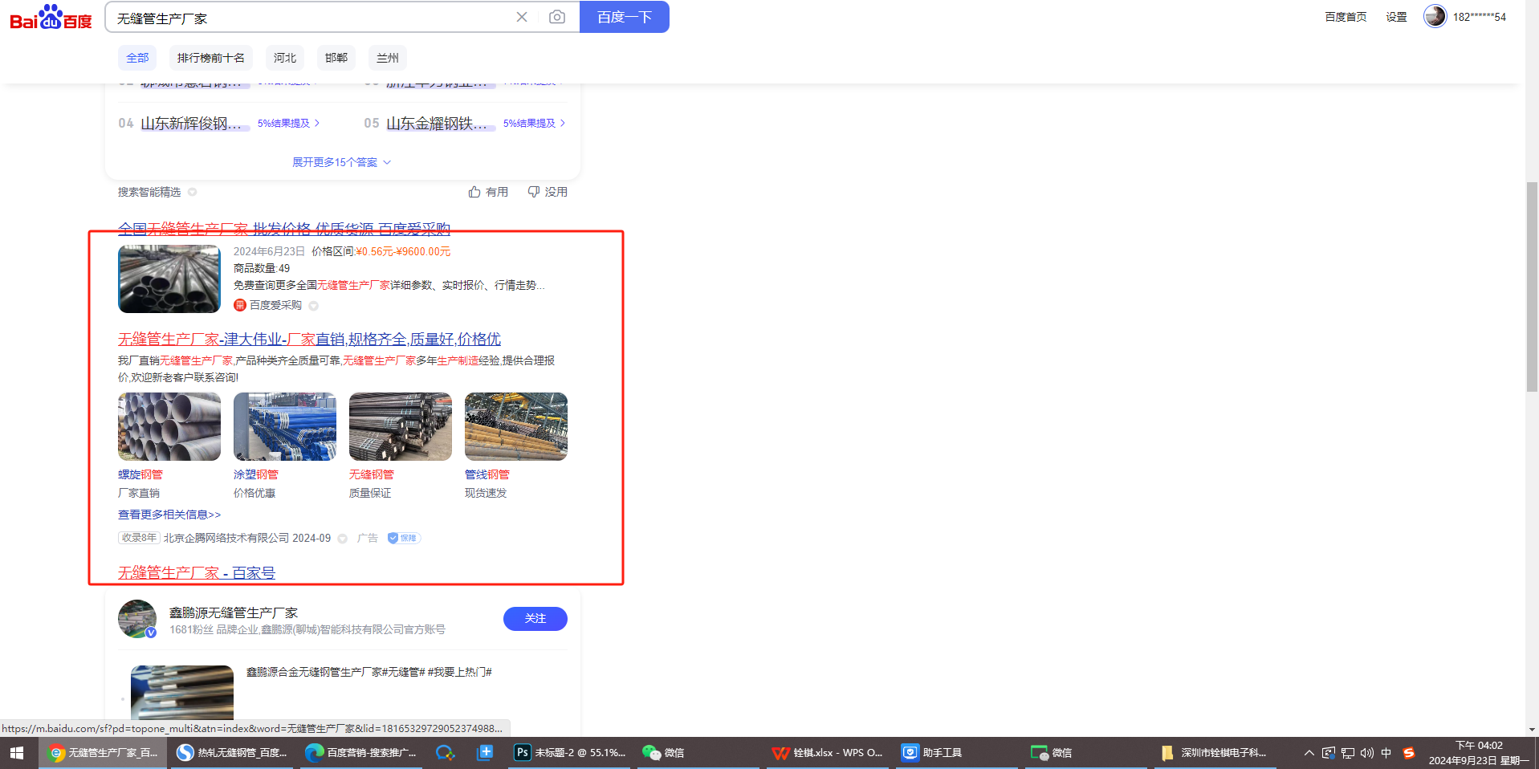Mark the AI answer as 有用 (thumbs up)
The width and height of the screenshot is (1539, 769).
click(488, 192)
